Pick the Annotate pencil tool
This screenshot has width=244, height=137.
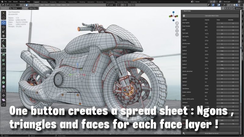tap(3, 41)
